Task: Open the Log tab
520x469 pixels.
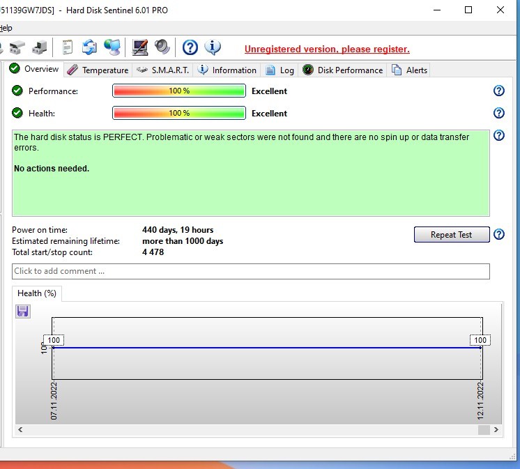Action: [280, 70]
